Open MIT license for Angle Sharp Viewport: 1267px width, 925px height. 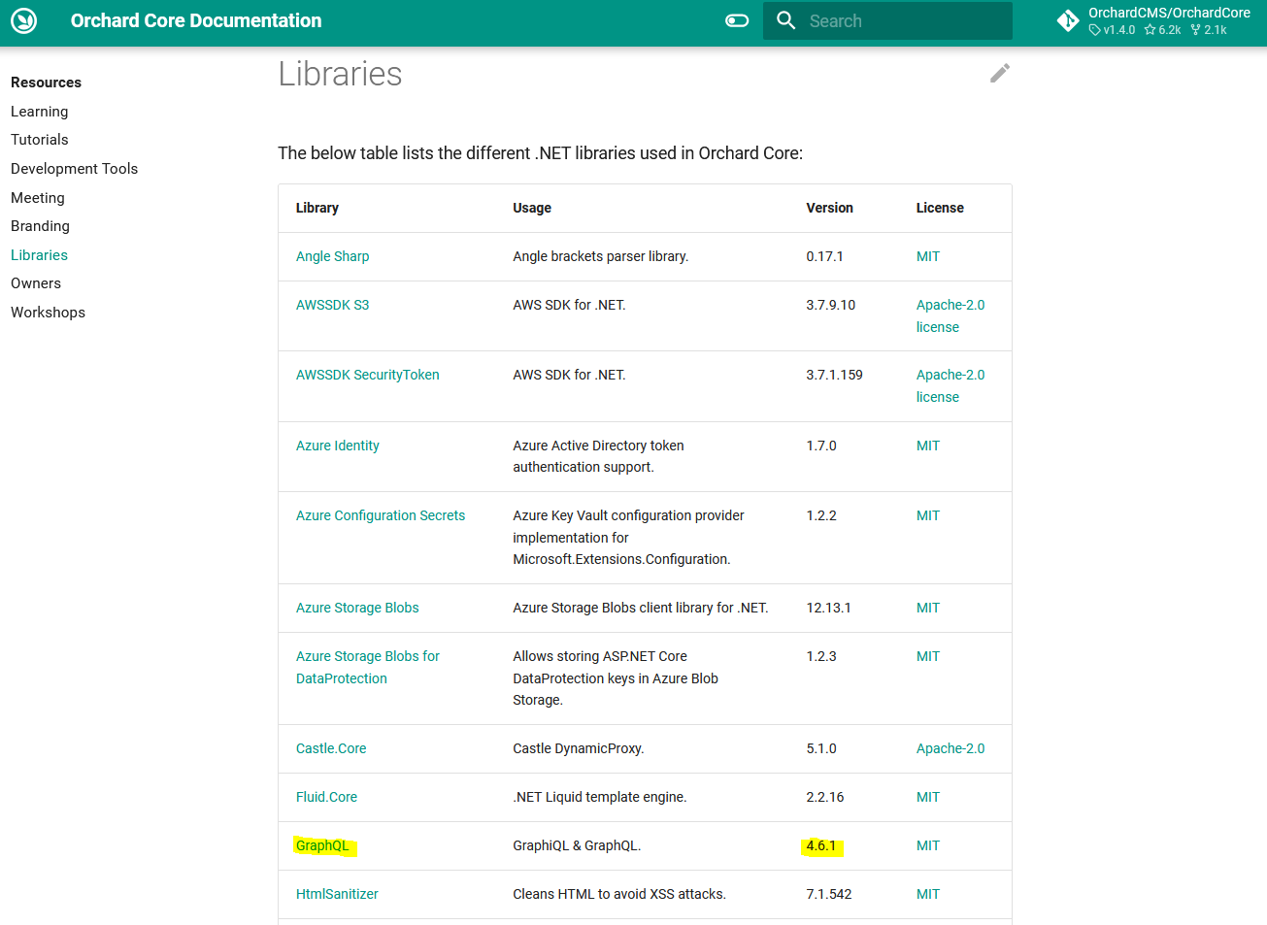point(928,256)
